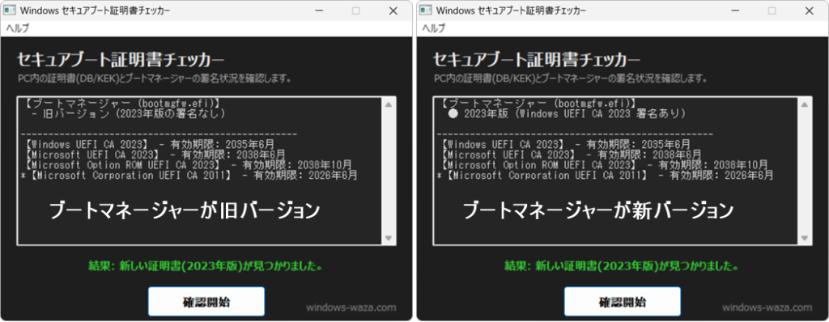Click Microsoft Option ROM UEFI CA 2023 row in the right window
The width and height of the screenshot is (829, 322).
click(604, 164)
